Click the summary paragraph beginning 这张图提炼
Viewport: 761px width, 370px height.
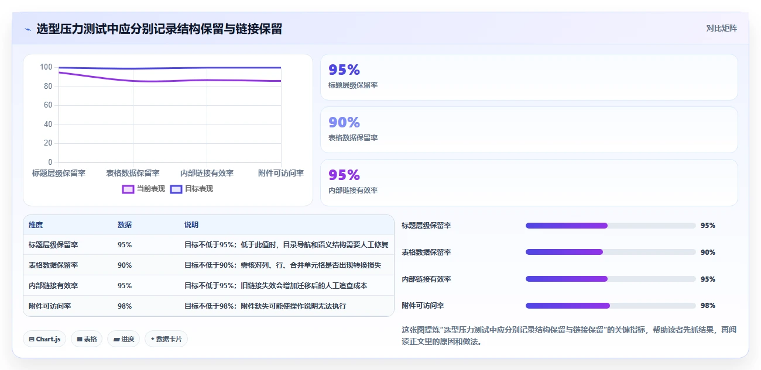569,336
